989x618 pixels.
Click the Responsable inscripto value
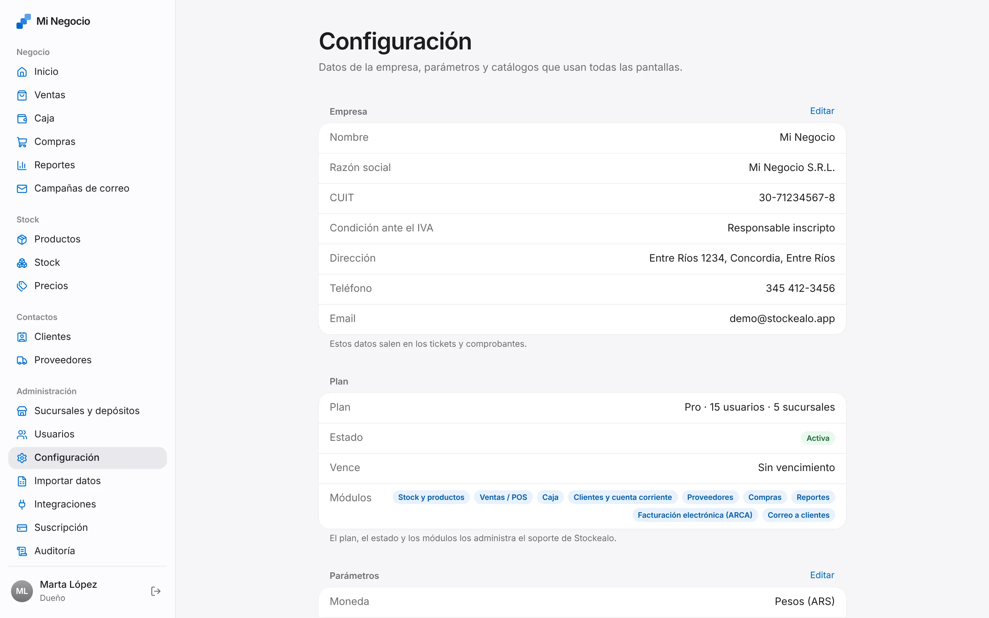pyautogui.click(x=781, y=228)
